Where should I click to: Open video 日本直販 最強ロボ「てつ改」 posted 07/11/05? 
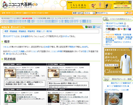point(28,72)
